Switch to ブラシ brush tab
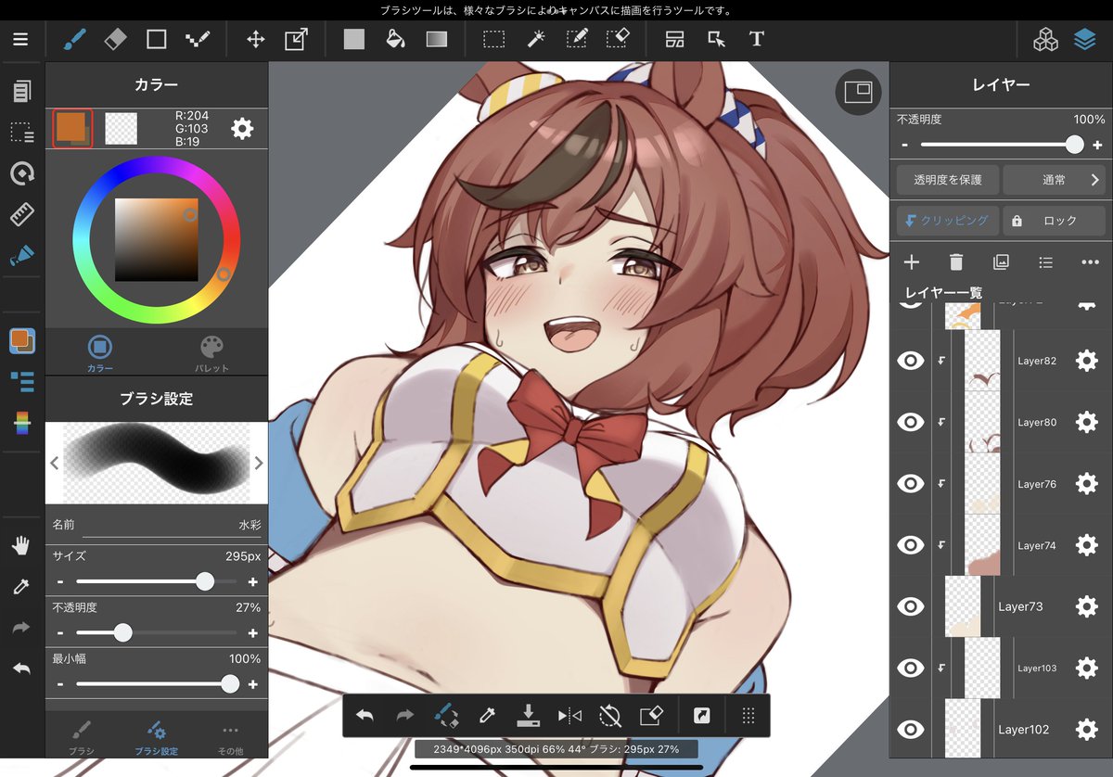The width and height of the screenshot is (1113, 777). (x=82, y=737)
